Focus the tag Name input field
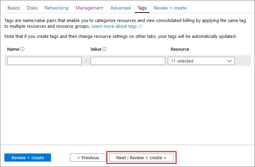This screenshot has width=255, height=167. [44, 61]
